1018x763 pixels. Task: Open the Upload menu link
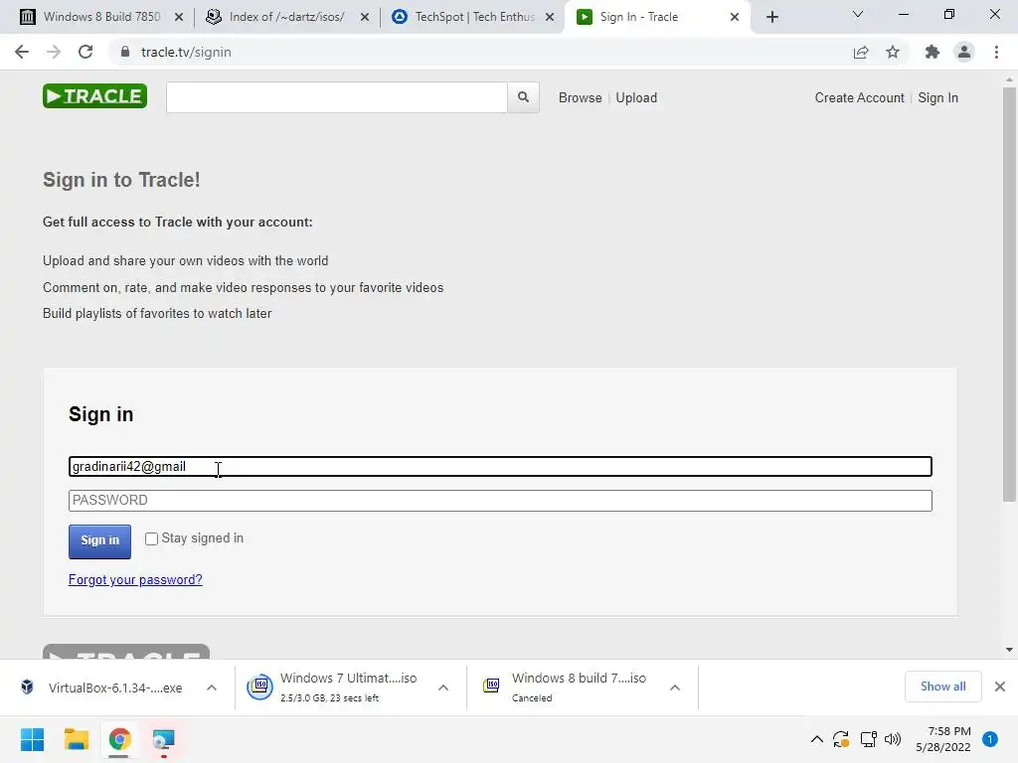[x=636, y=97]
